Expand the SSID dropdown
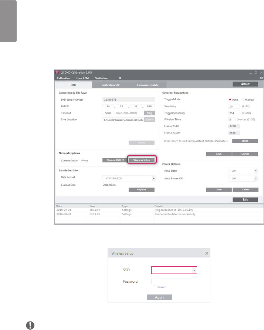The width and height of the screenshot is (264, 330). 194,270
